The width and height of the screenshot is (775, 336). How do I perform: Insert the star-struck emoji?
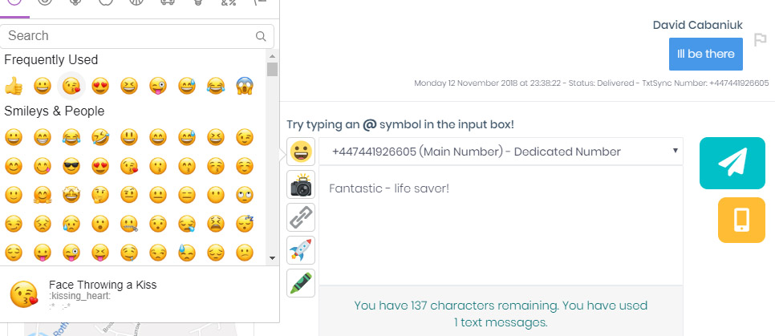pyautogui.click(x=71, y=195)
